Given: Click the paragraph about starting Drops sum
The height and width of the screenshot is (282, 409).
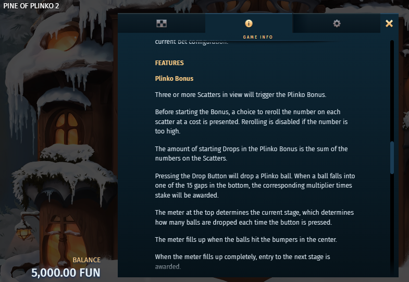Looking at the screenshot, I should (251, 153).
